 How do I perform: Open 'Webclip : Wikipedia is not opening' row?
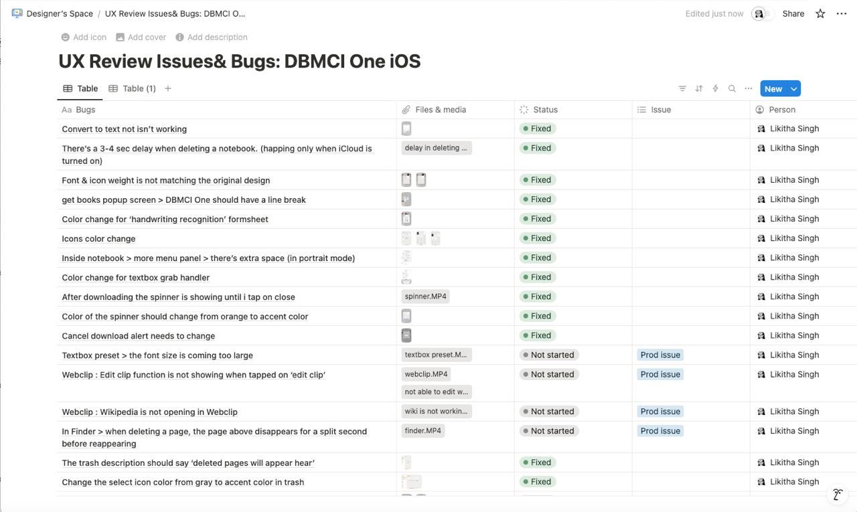pos(149,412)
